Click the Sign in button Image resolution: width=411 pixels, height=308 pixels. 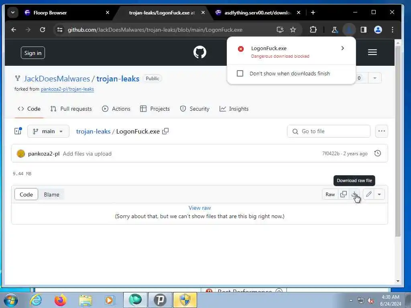pos(33,53)
